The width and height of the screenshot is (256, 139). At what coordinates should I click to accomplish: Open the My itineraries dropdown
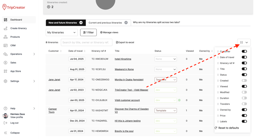61,32
